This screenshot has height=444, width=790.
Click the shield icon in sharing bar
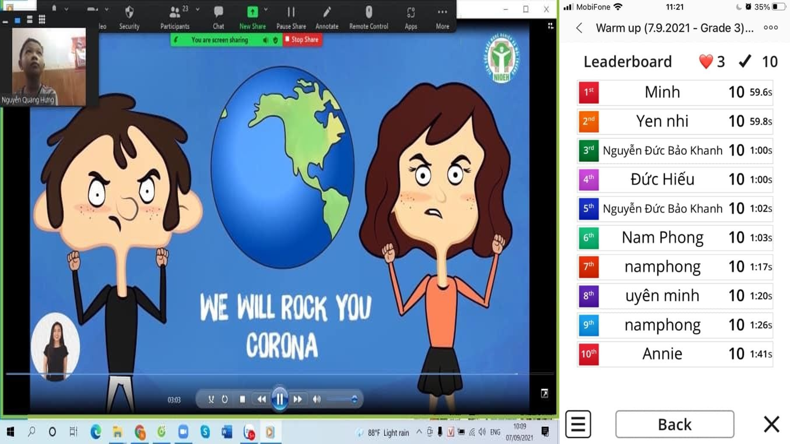[276, 40]
